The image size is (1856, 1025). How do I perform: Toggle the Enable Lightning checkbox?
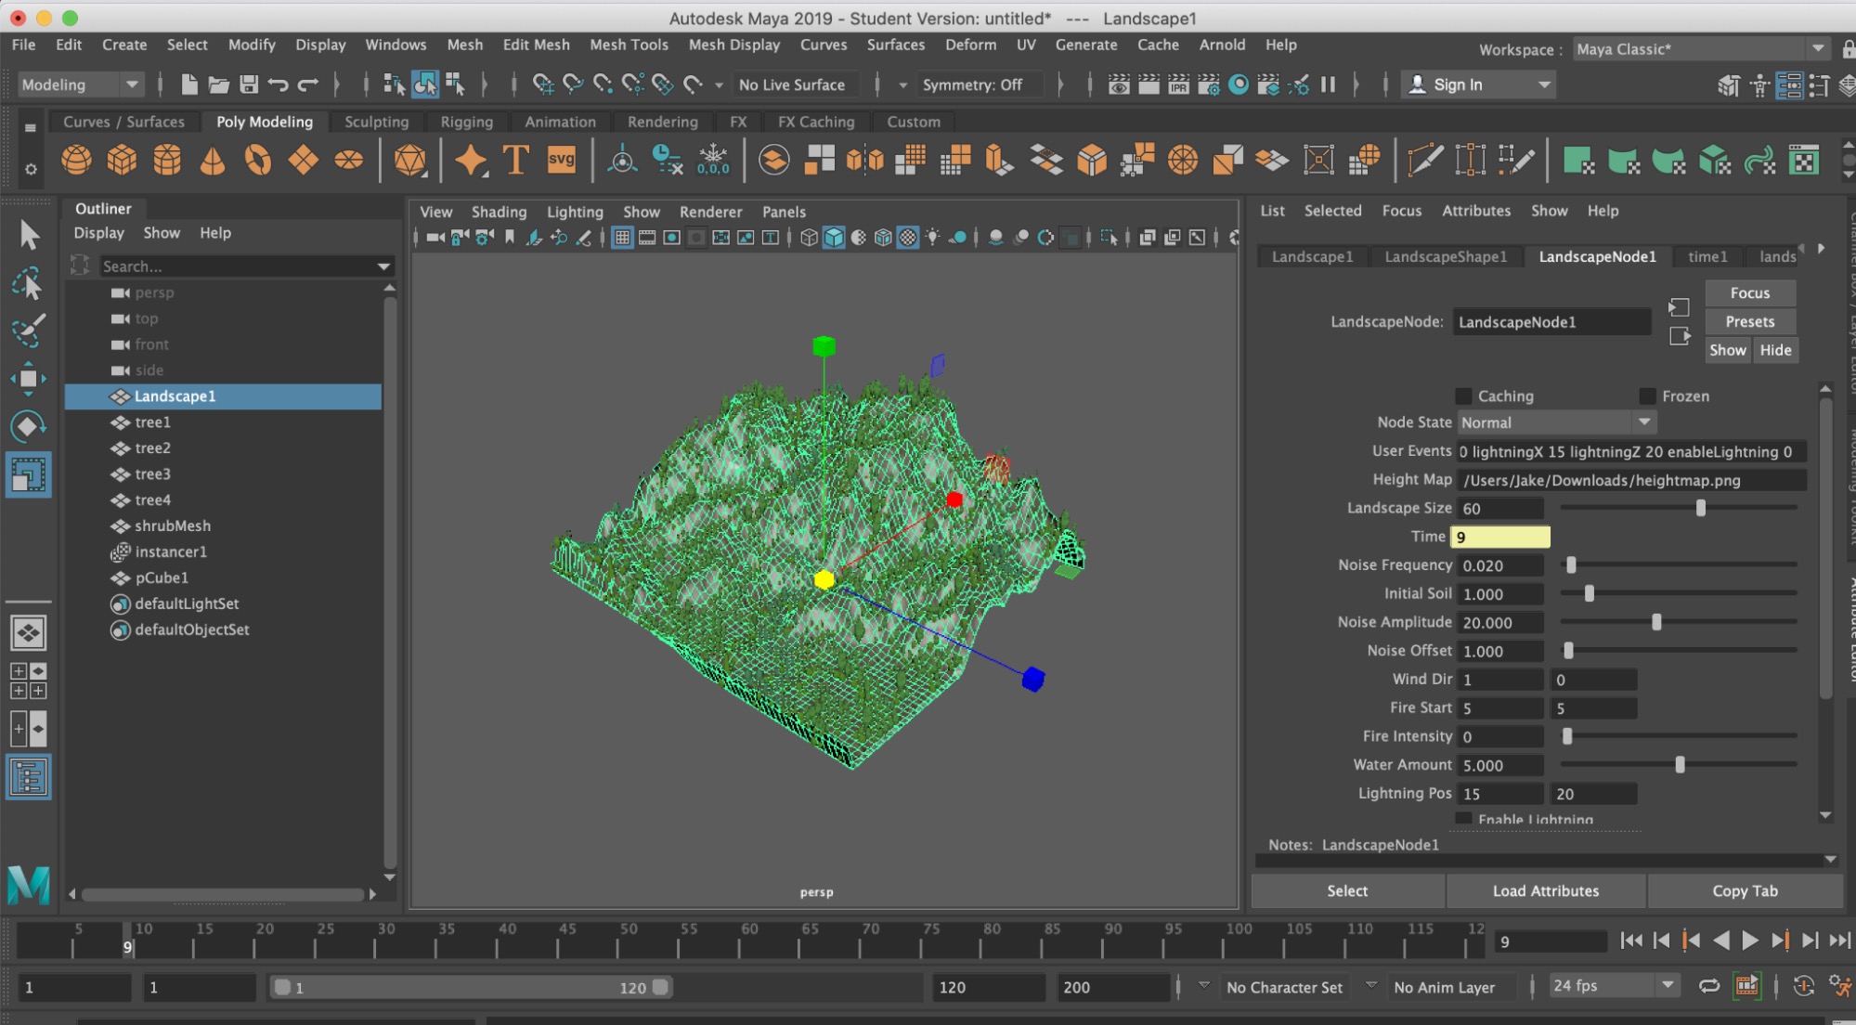click(x=1464, y=819)
